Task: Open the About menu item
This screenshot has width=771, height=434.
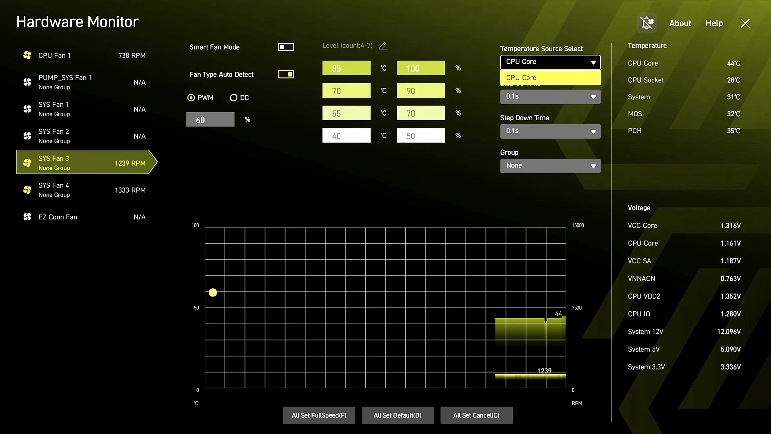Action: tap(680, 23)
